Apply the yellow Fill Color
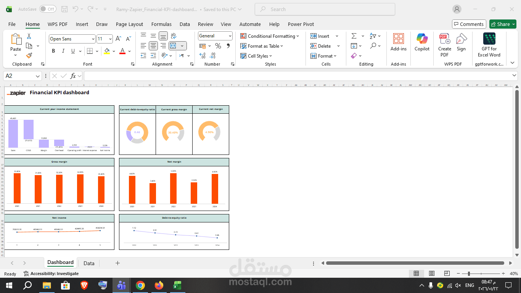The image size is (521, 293). pos(107,51)
